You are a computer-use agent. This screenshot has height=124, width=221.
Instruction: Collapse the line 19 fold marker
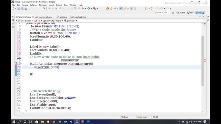(21, 64)
